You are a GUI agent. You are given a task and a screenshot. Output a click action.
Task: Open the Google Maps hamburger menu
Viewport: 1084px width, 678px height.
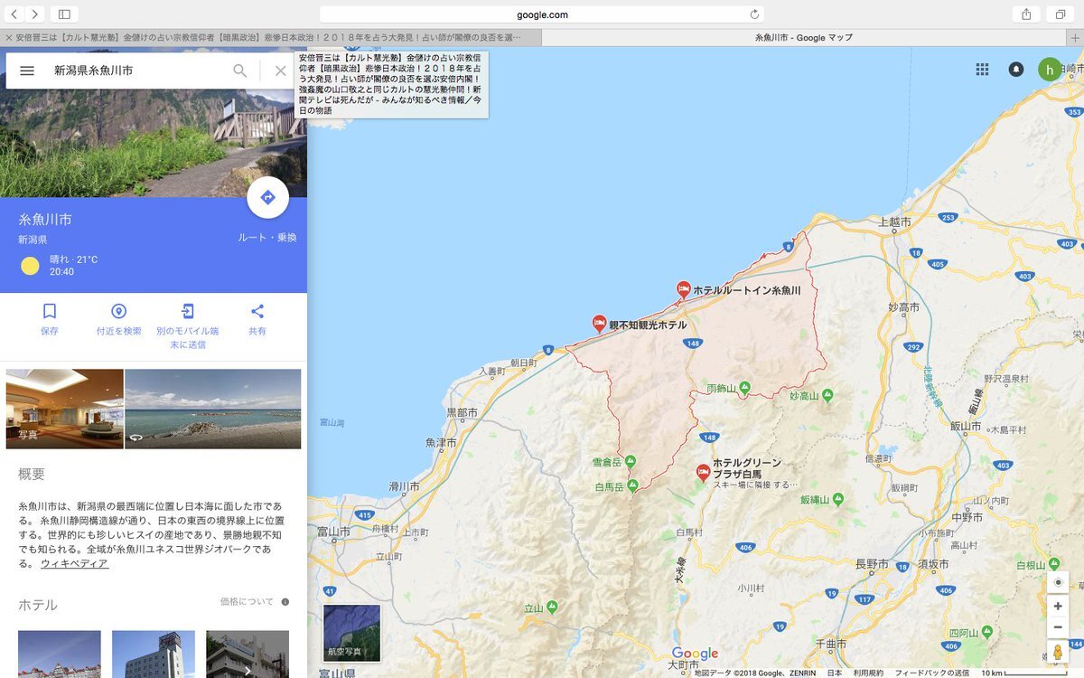point(27,71)
